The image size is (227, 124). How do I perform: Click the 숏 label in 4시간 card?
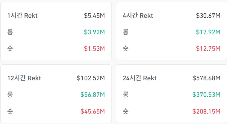point(125,49)
